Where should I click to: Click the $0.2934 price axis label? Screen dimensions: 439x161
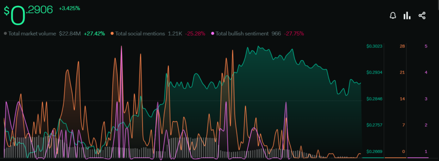(x=374, y=72)
